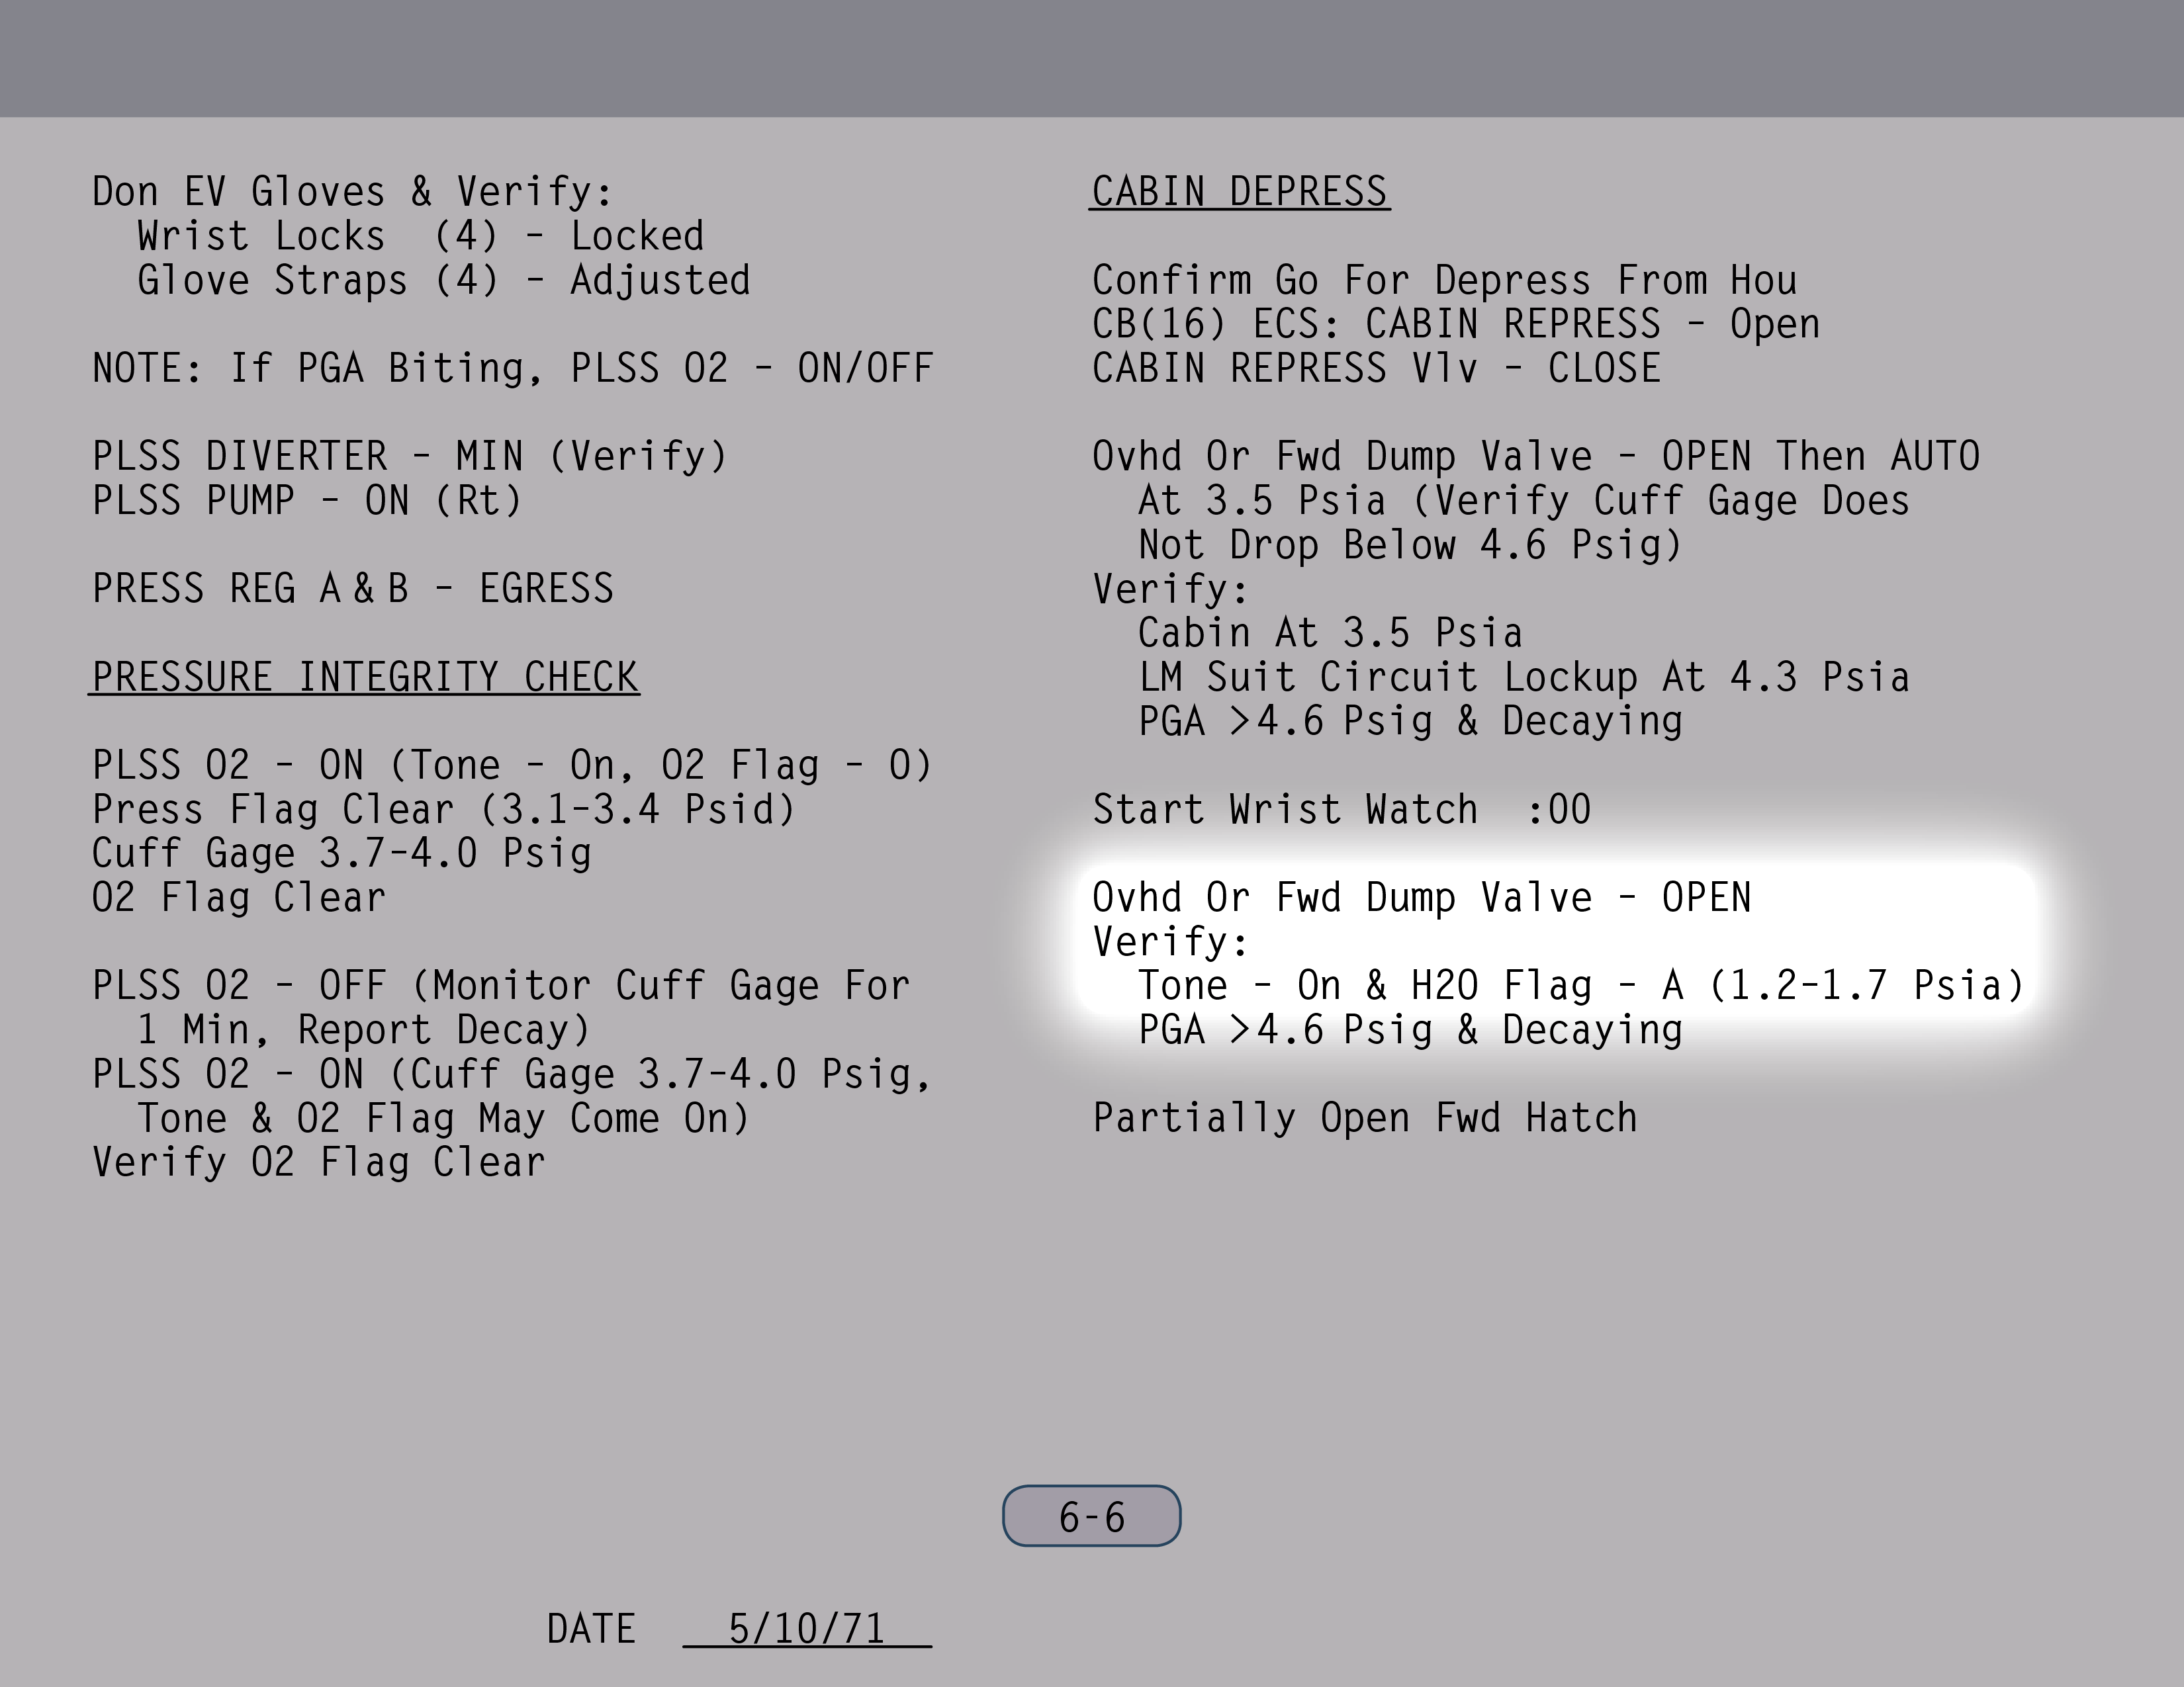
Task: Click the Verify O2 Flag Clear line
Action: click(x=318, y=1162)
